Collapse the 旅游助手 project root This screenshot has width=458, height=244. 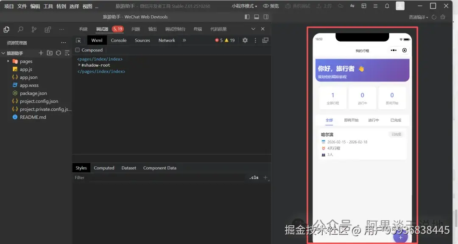point(3,53)
